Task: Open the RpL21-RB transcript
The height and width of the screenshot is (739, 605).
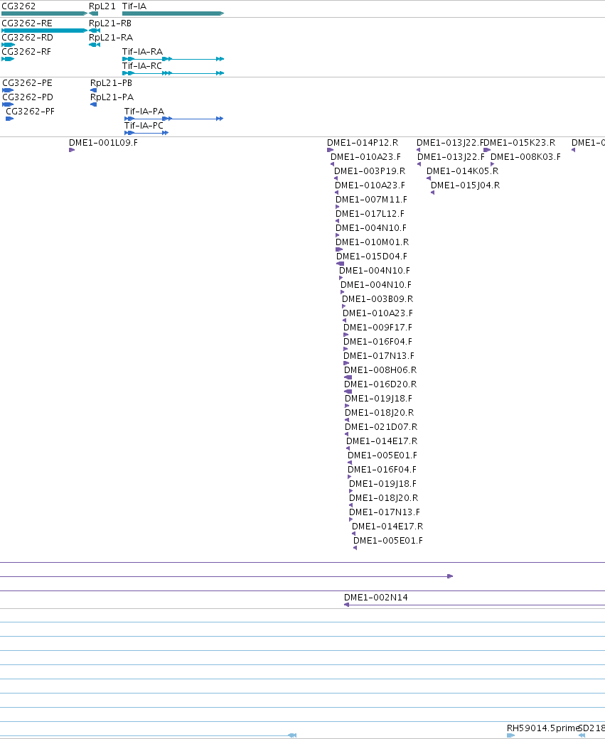Action: [110, 23]
